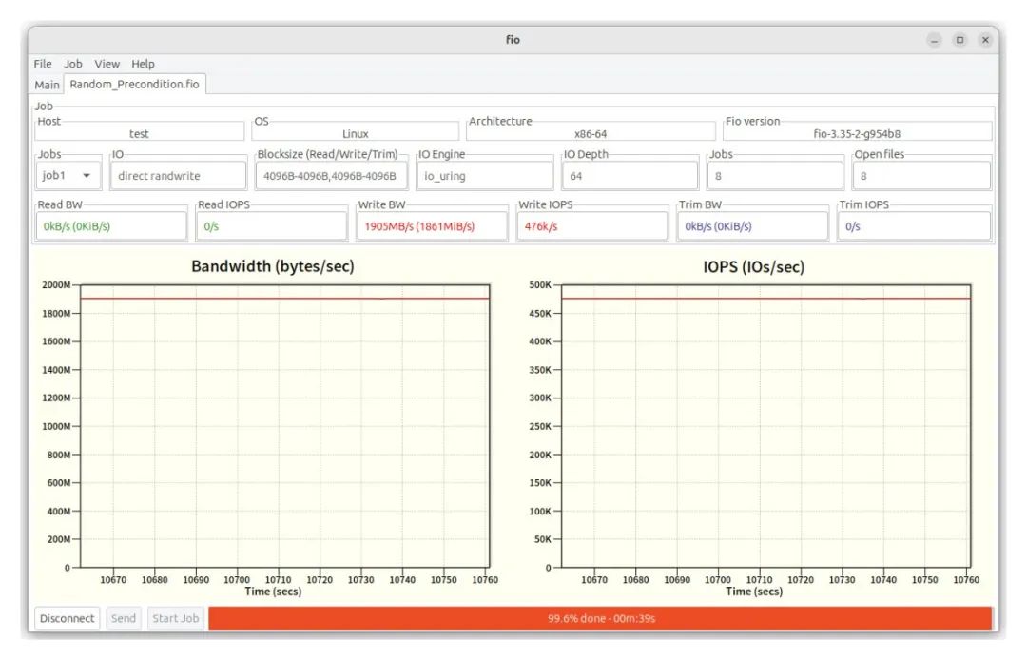Click the Disconnect button
The width and height of the screenshot is (1027, 660).
click(x=67, y=618)
